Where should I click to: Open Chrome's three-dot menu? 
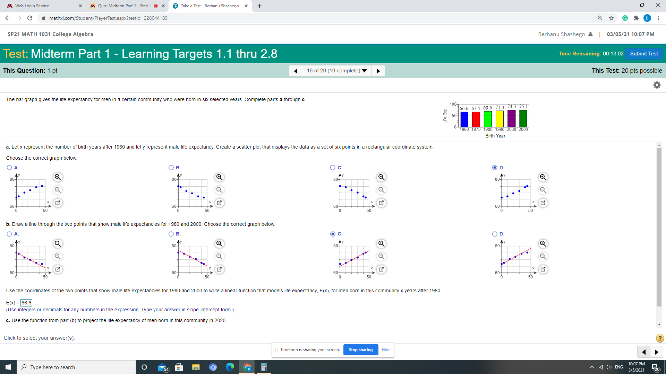(658, 18)
